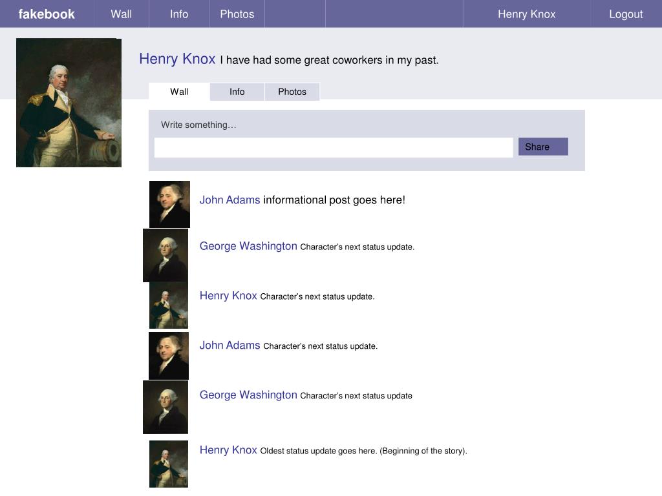Image resolution: width=662 pixels, height=496 pixels.
Task: Select status 'I have had some great coworkers'
Action: [301, 60]
